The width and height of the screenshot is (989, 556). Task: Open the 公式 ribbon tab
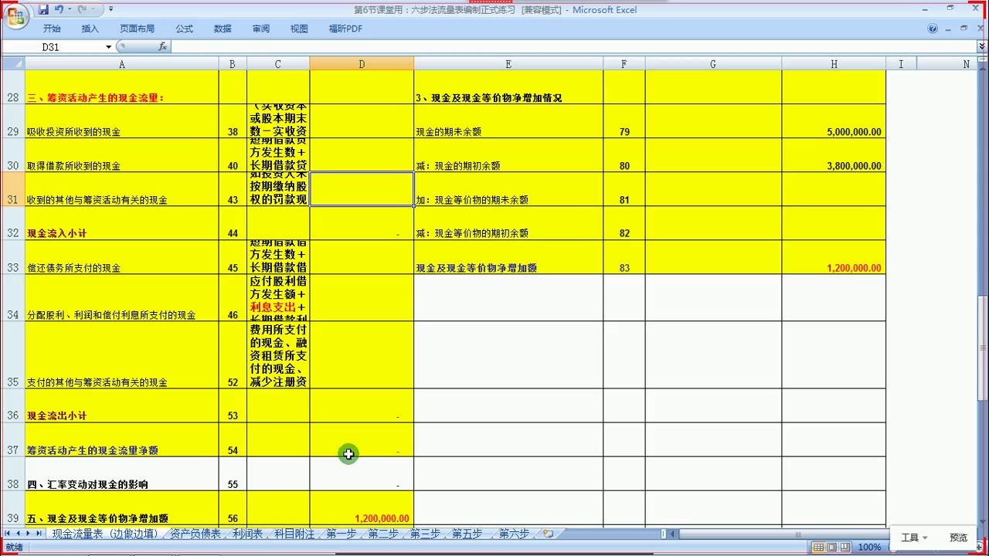(184, 29)
